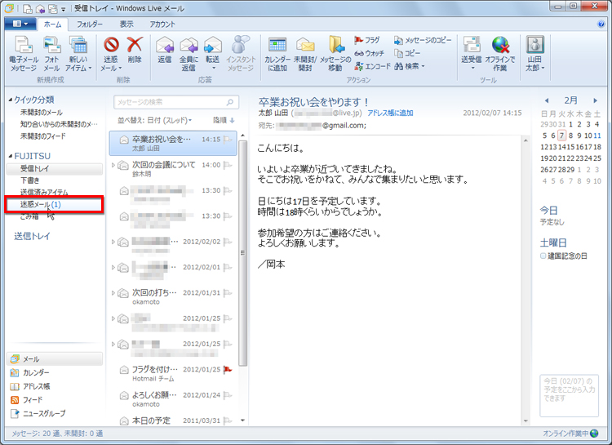Go to next month in calendar
612x445 pixels.
point(595,100)
